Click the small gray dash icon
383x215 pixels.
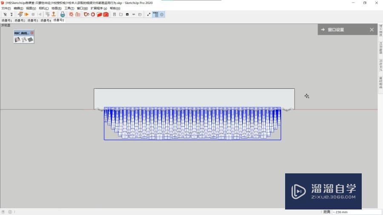click(x=134, y=14)
